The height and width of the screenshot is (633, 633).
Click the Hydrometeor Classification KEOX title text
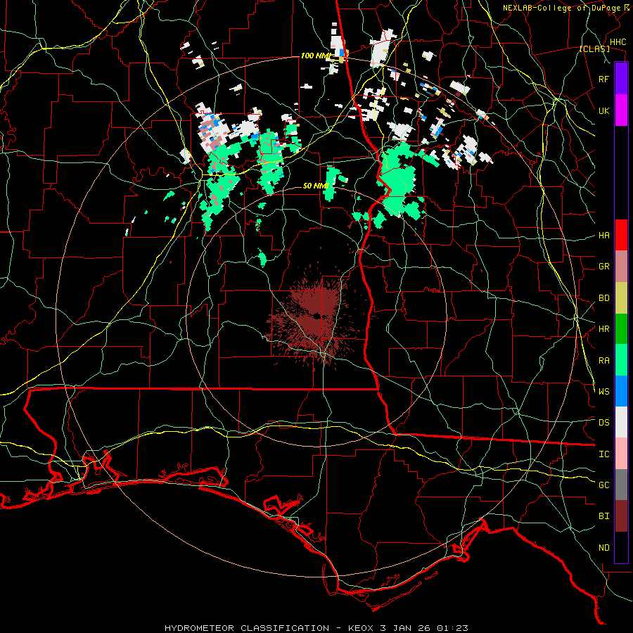tap(316, 628)
